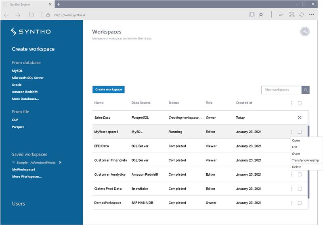Click the lock icon beside the URL
This screenshot has width=323, height=225.
point(48,15)
